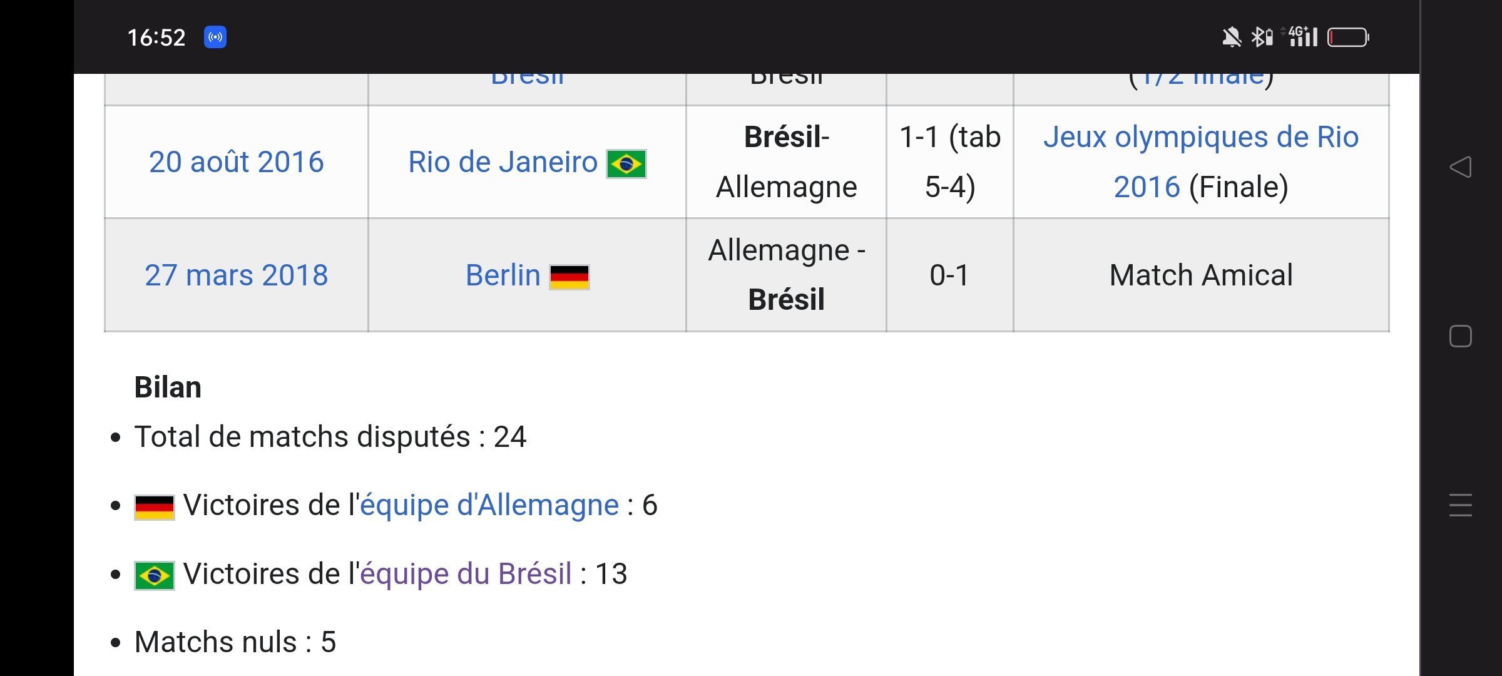This screenshot has height=676, width=1502.
Task: Click the Brazil flag next to Rio de Janeiro
Action: point(626,164)
